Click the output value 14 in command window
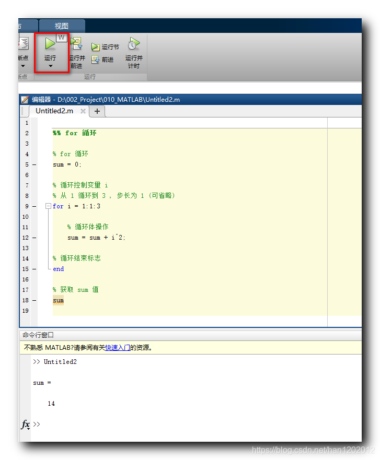The height and width of the screenshot is (460, 380). tap(51, 404)
